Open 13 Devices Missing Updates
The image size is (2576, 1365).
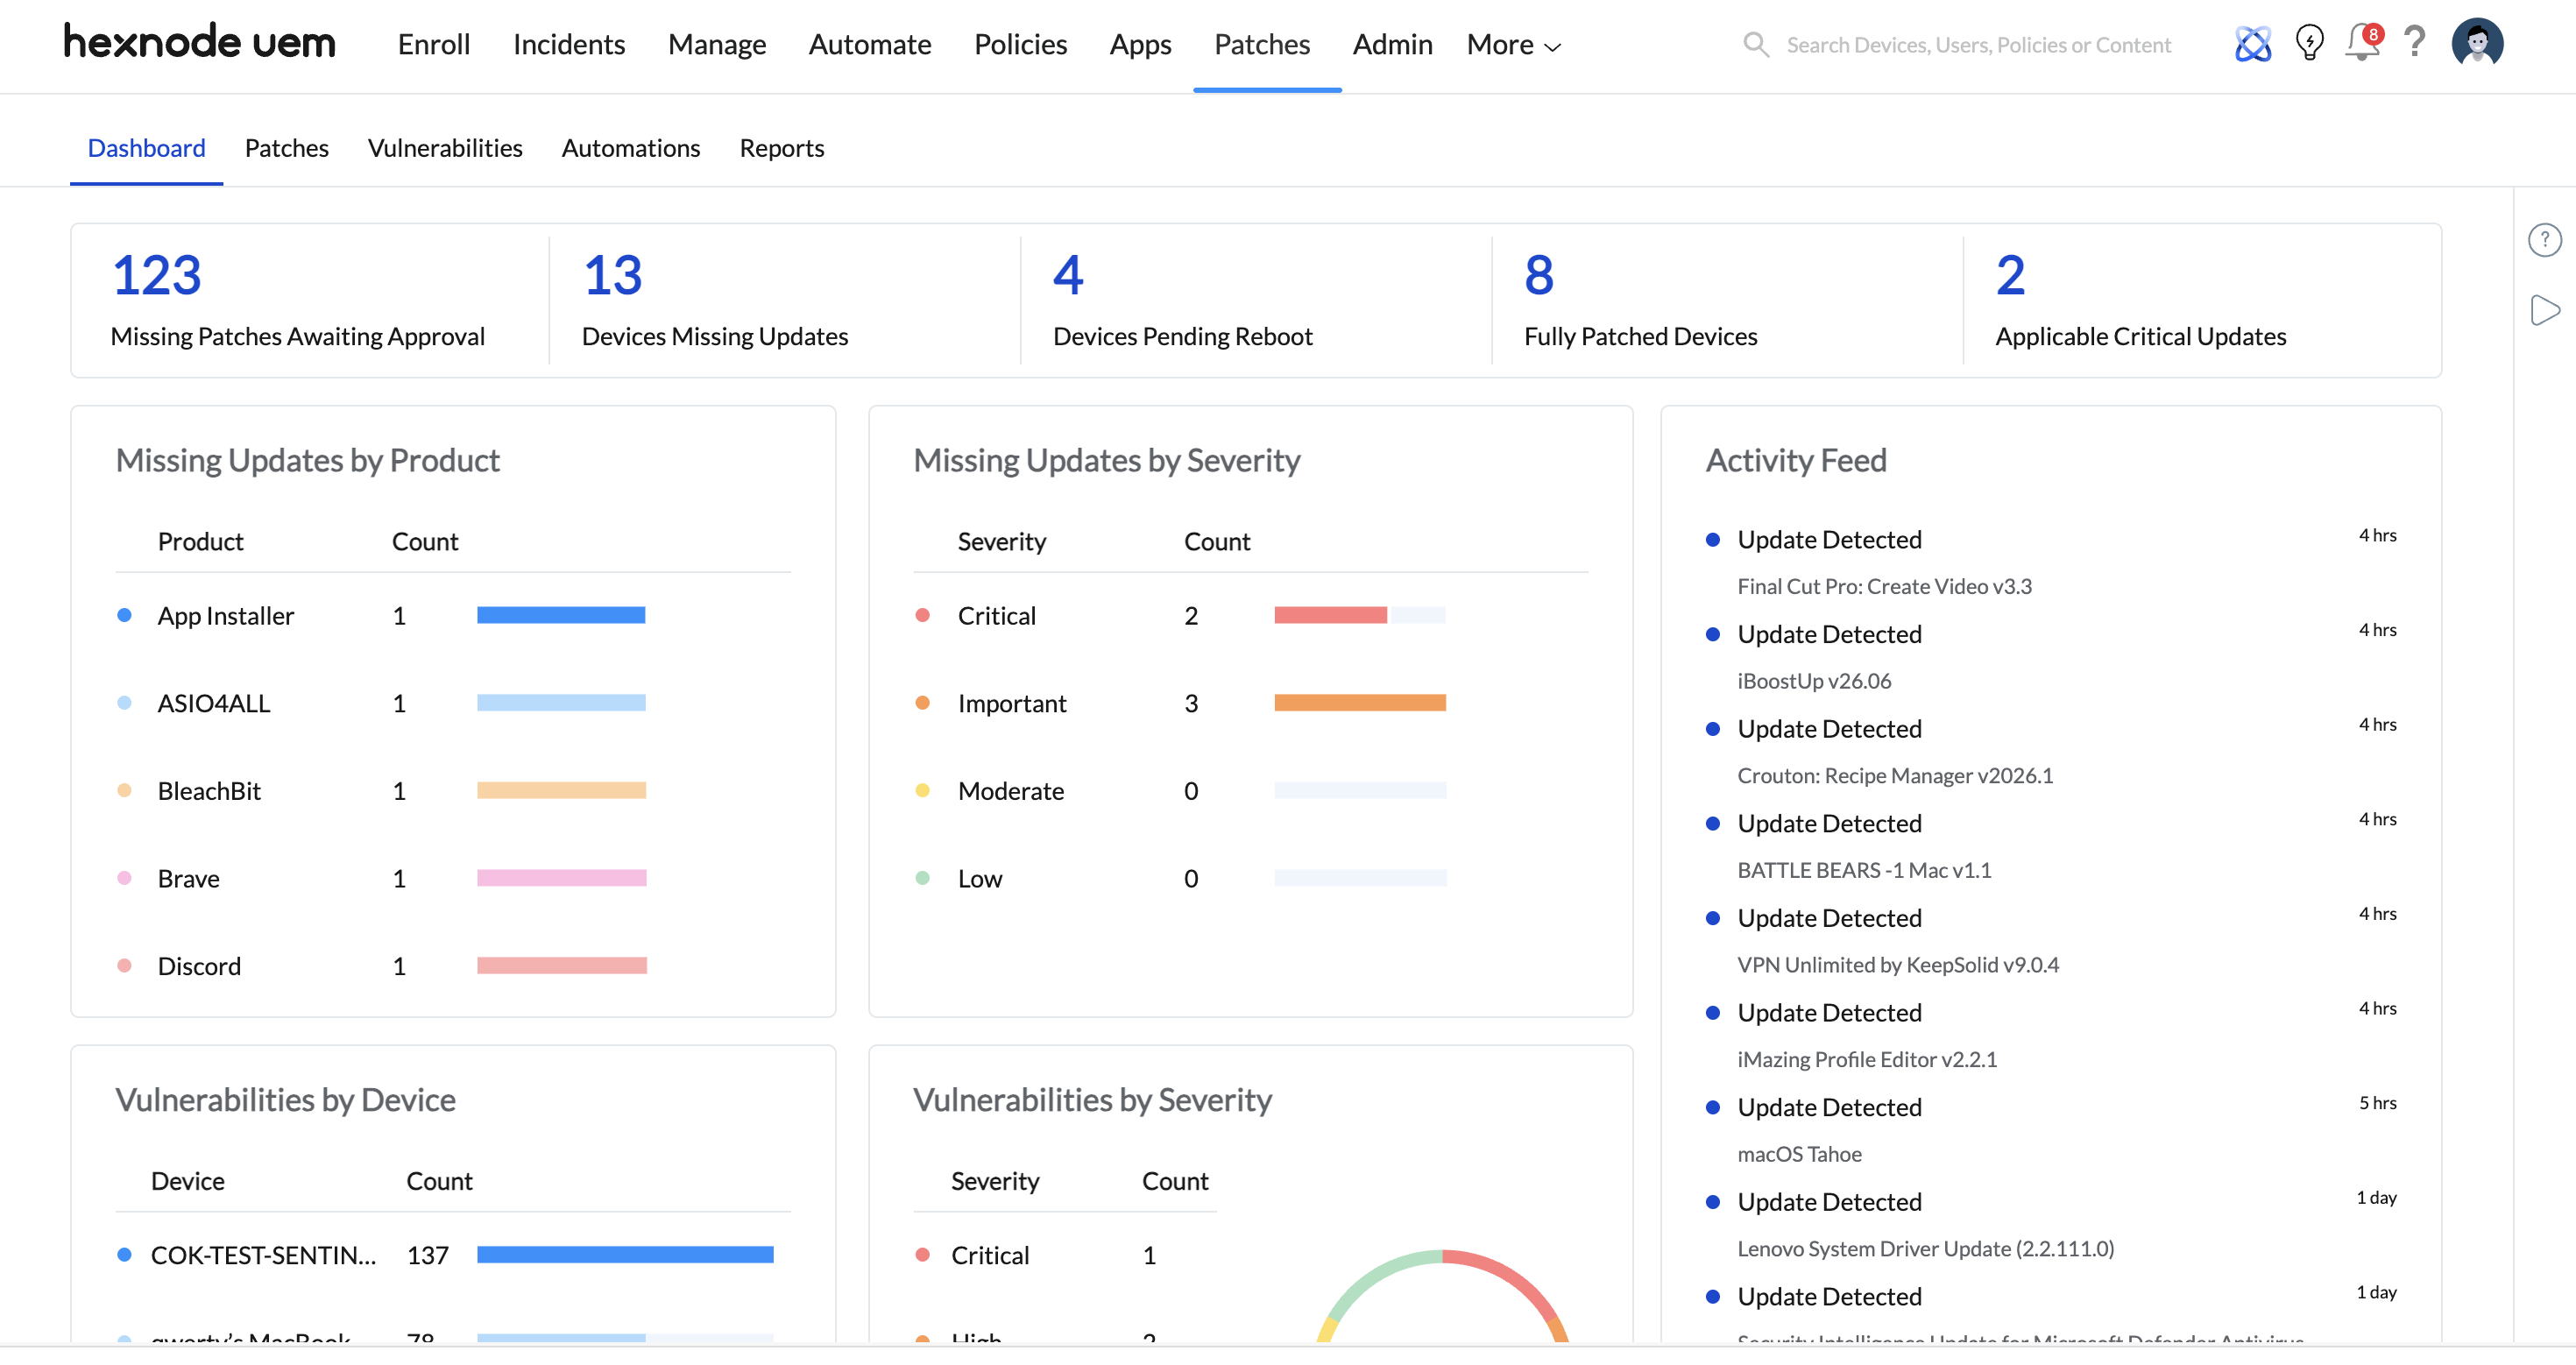click(714, 300)
